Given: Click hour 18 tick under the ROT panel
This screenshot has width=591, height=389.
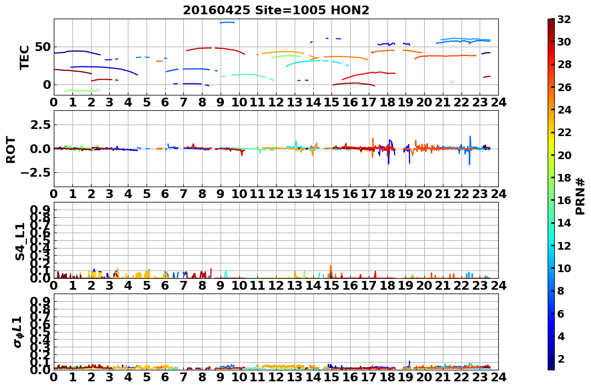Looking at the screenshot, I should [387, 194].
